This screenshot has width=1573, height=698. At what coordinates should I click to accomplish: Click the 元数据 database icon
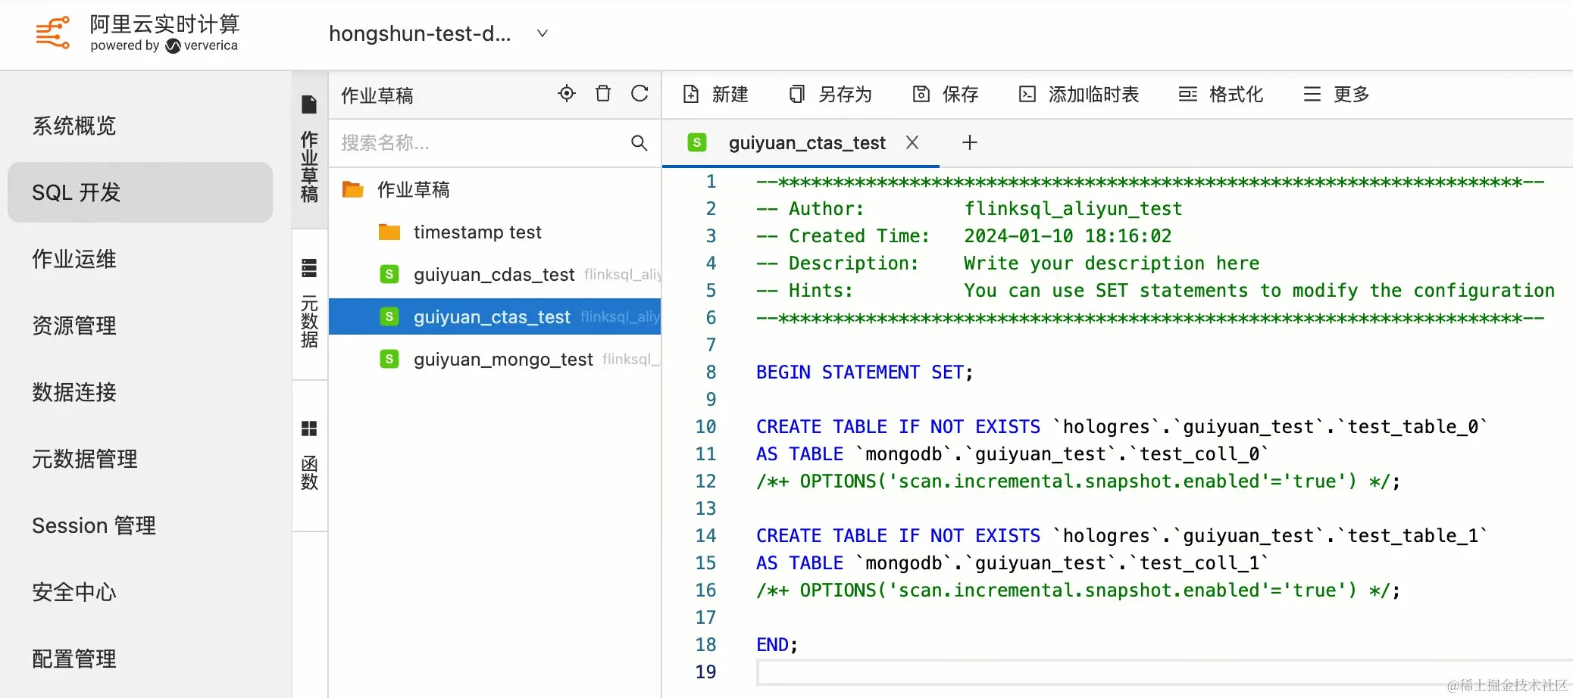click(x=309, y=268)
